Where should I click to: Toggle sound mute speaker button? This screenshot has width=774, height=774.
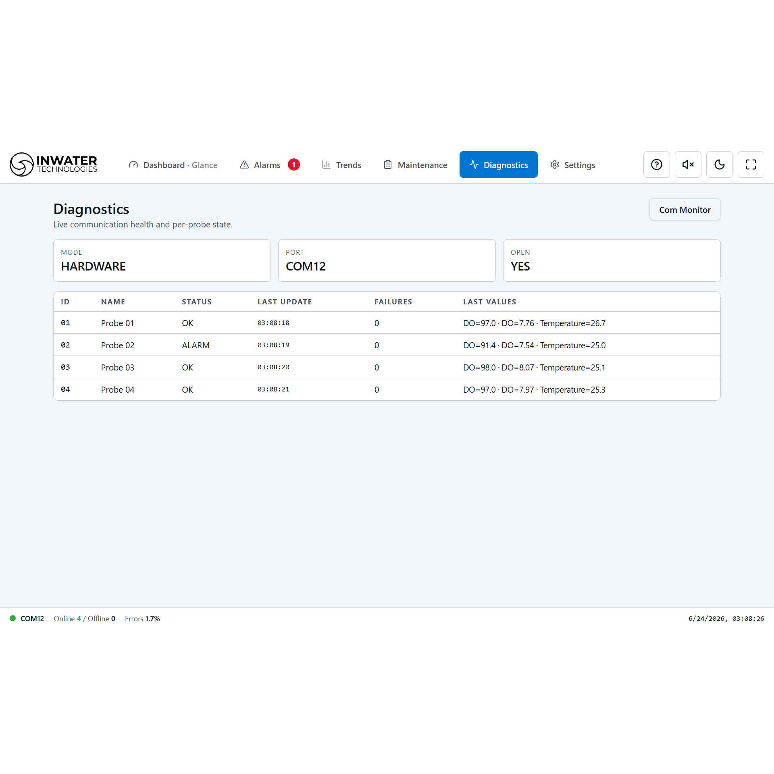[x=688, y=164]
